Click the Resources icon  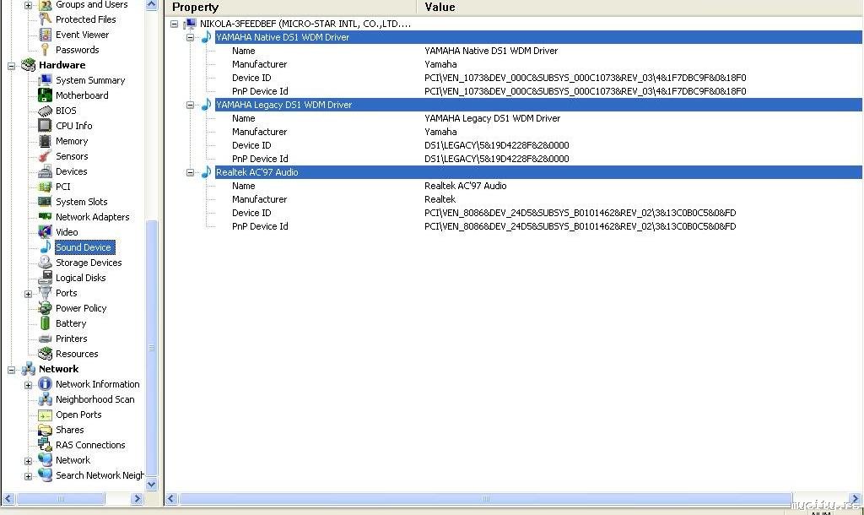pyautogui.click(x=46, y=354)
